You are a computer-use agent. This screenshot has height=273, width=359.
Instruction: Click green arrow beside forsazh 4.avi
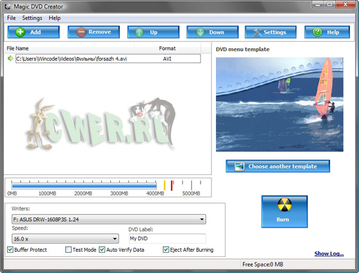pyautogui.click(x=10, y=58)
